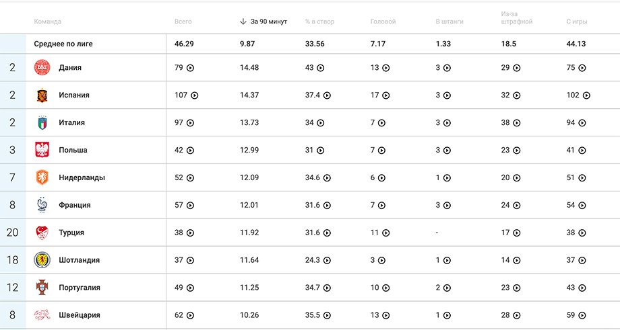The height and width of the screenshot is (330, 620).
Task: Play Spain's 107 total shots video
Action: [x=195, y=95]
